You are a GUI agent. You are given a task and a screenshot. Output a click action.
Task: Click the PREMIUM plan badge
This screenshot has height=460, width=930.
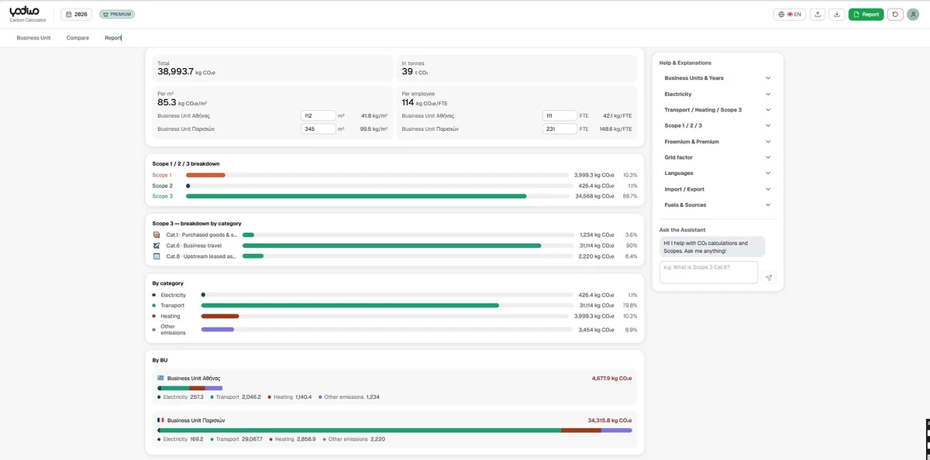[117, 14]
